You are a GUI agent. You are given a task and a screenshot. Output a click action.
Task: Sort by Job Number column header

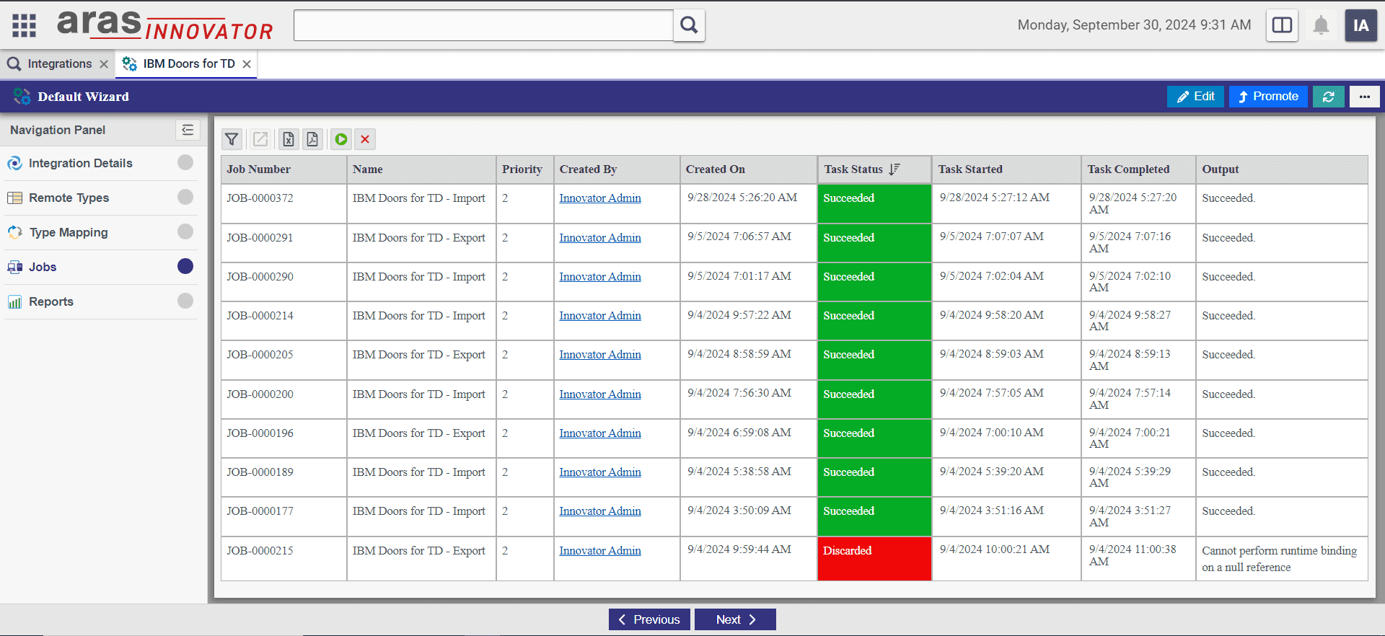click(283, 169)
